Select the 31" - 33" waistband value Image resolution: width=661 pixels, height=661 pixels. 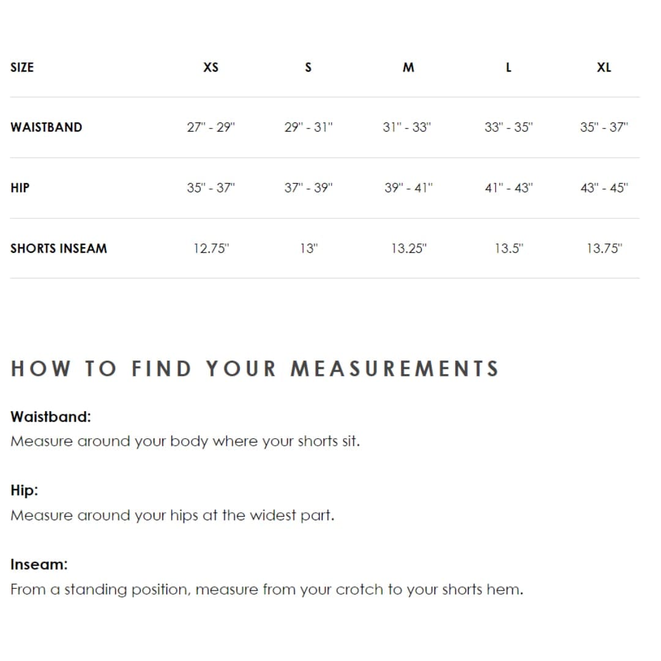[407, 127]
